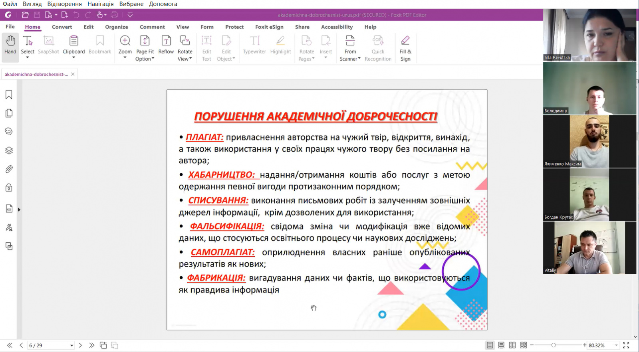
Task: Click the Insert pages button
Action: tap(326, 45)
